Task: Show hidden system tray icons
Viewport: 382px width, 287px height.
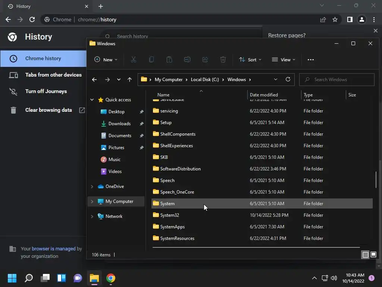Action: click(x=314, y=278)
